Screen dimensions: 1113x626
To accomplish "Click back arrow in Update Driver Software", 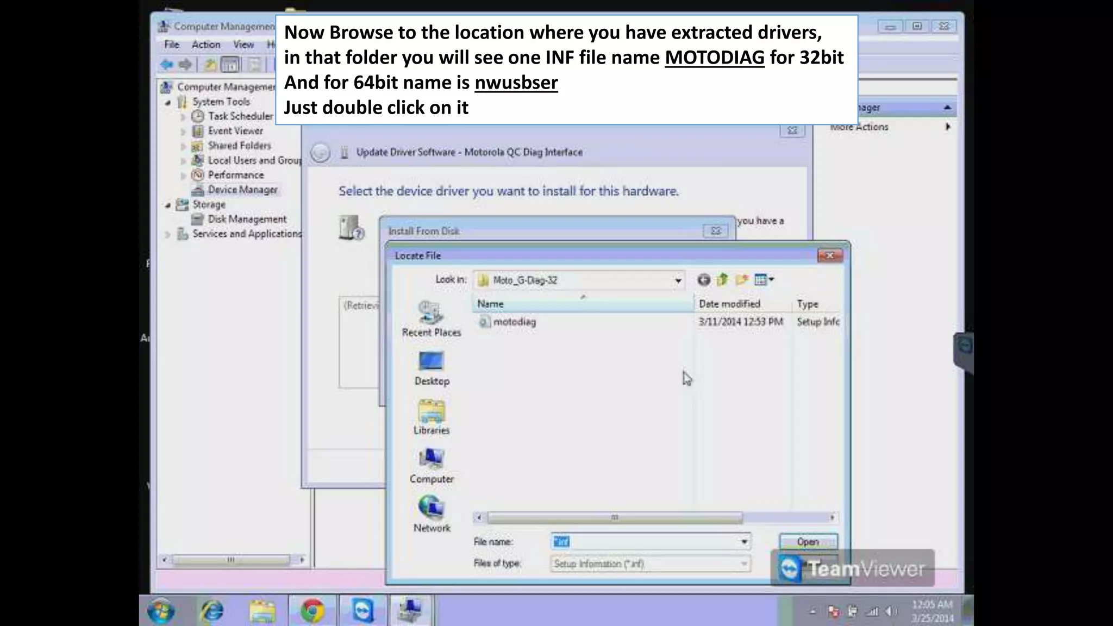I will pos(320,153).
